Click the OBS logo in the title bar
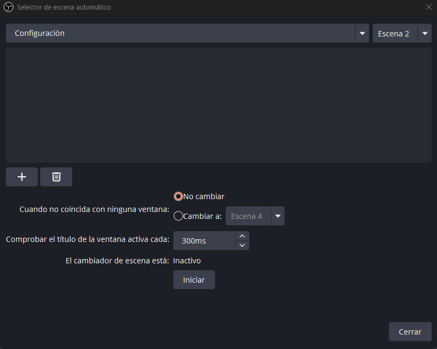This screenshot has width=437, height=349. click(x=7, y=7)
